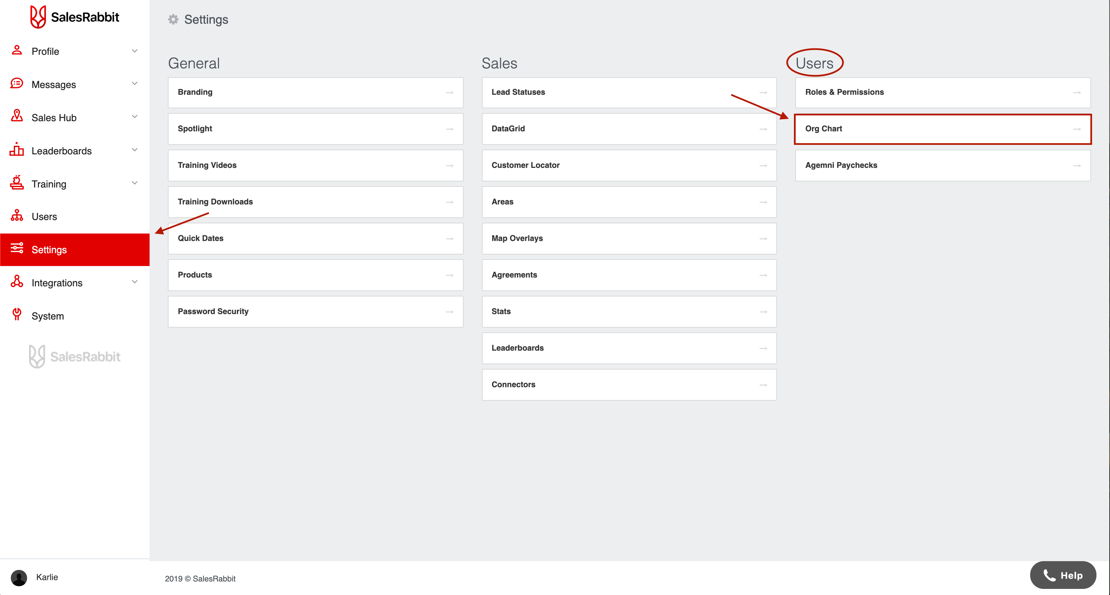Open Spotlight settings
This screenshot has height=595, width=1110.
tap(315, 129)
